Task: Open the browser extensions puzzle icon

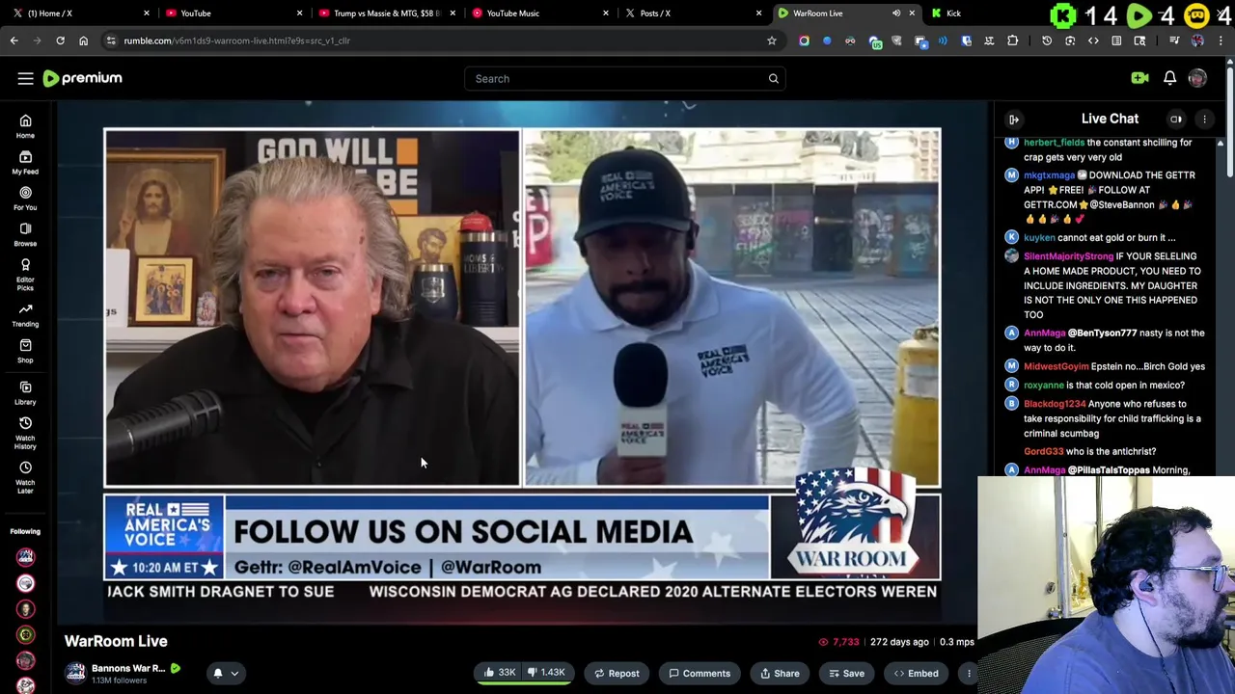Action: [1012, 40]
